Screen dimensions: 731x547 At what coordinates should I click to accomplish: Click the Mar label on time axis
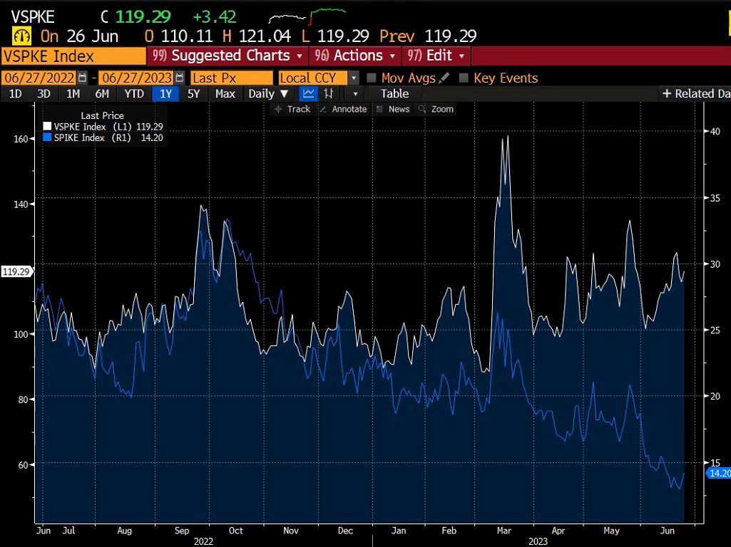click(x=504, y=531)
